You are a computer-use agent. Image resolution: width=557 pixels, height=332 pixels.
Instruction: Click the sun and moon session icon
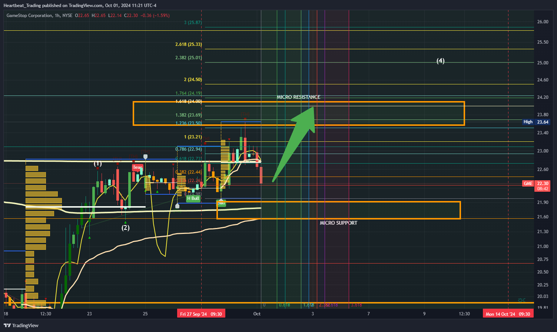[521, 300]
